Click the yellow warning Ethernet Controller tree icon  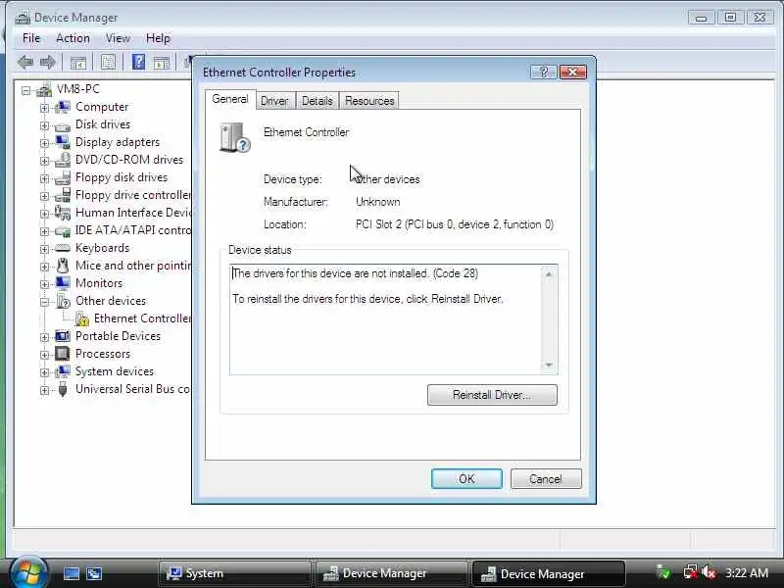(81, 318)
